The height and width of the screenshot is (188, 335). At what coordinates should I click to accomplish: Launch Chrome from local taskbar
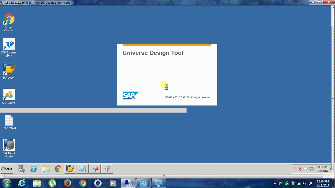83,183
